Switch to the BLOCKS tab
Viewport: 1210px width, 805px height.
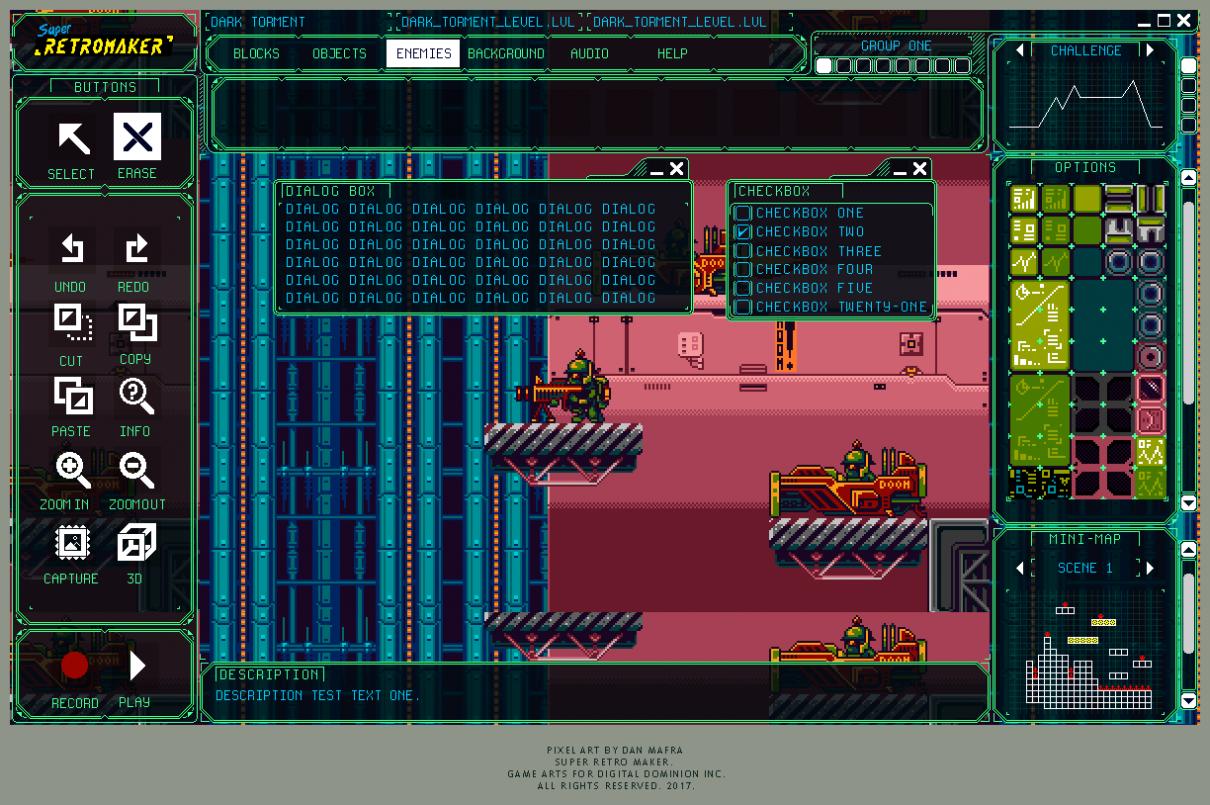coord(256,53)
